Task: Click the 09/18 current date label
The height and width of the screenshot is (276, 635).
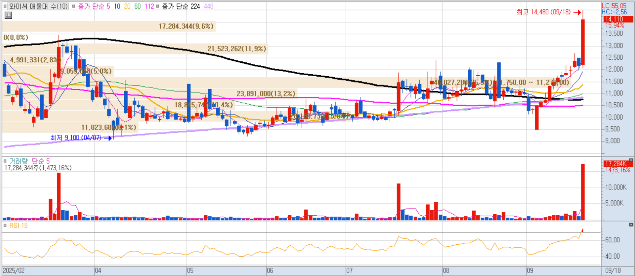Action: coord(613,271)
